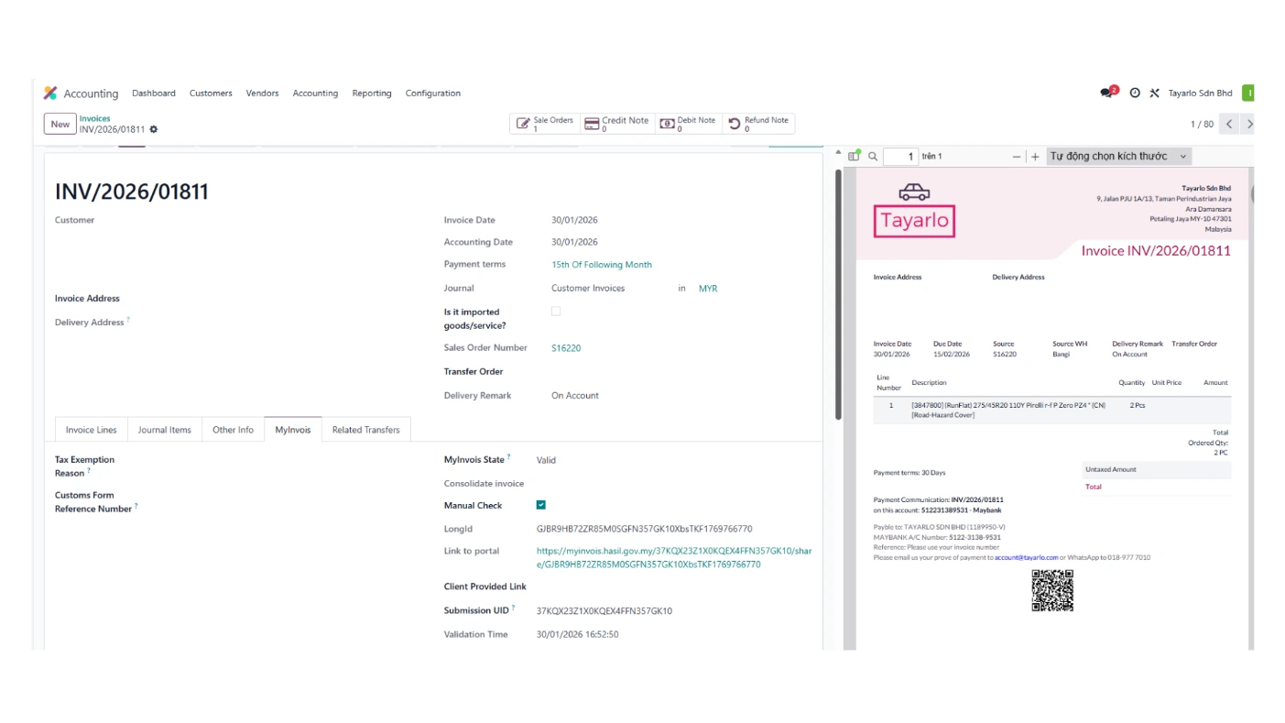
Task: Toggle the Manual Check checkbox
Action: coord(541,505)
